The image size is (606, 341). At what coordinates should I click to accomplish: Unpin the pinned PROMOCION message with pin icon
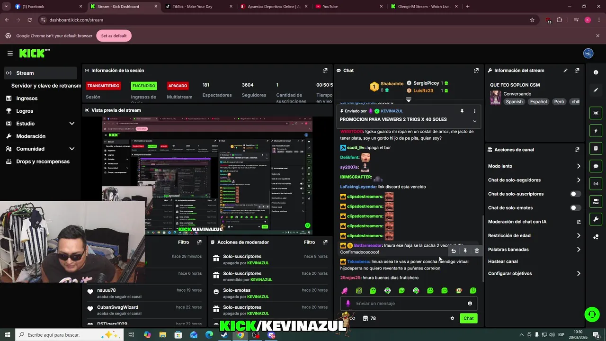pos(462,111)
